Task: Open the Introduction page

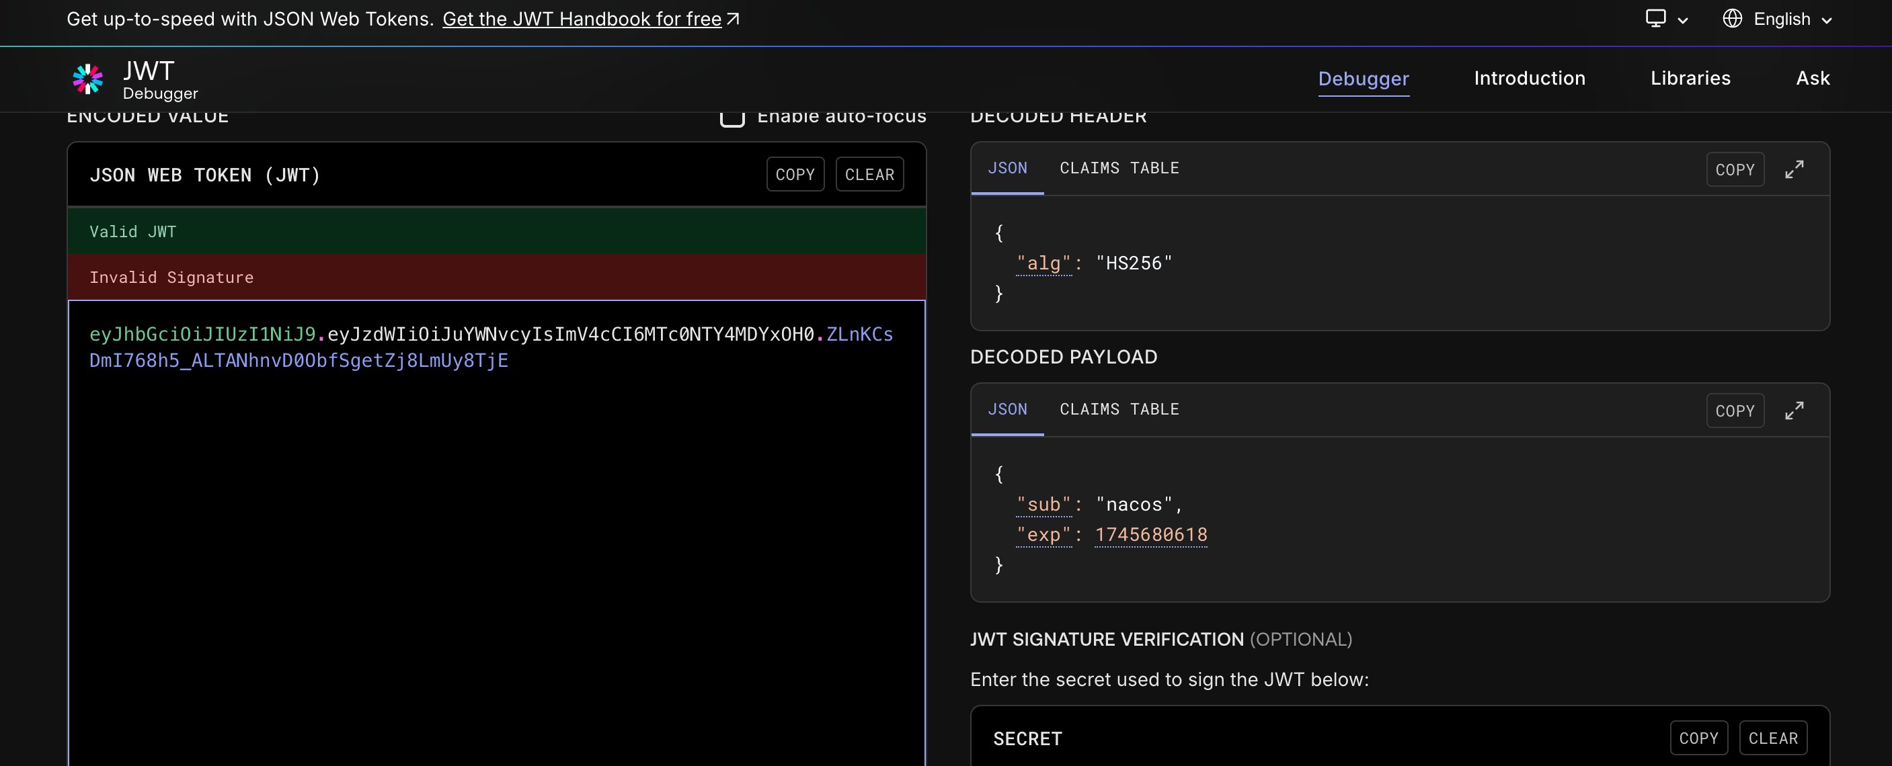Action: pyautogui.click(x=1529, y=79)
